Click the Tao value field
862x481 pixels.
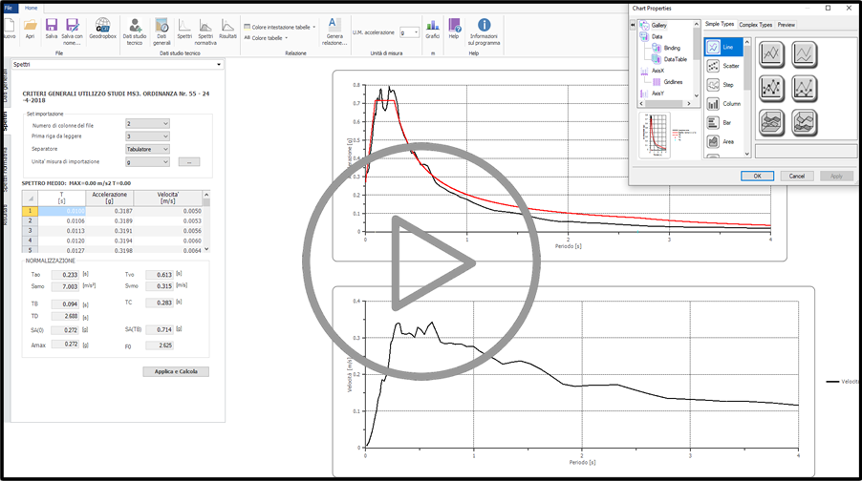point(65,275)
